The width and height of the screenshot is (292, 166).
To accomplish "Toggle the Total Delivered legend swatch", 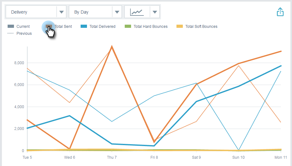I will click(84, 26).
